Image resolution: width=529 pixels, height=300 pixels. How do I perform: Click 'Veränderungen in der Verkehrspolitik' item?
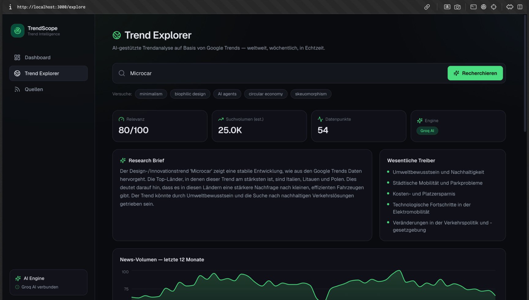pyautogui.click(x=442, y=226)
